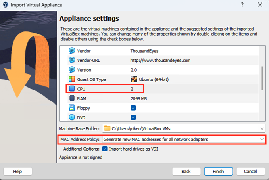Select the RAM 2048 MB value
Screen dimensions: 269x180
[138, 98]
